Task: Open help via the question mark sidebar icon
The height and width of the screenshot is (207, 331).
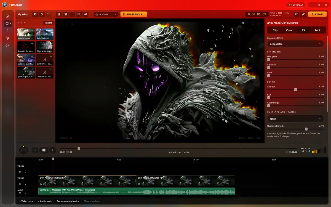Action: click(x=7, y=31)
